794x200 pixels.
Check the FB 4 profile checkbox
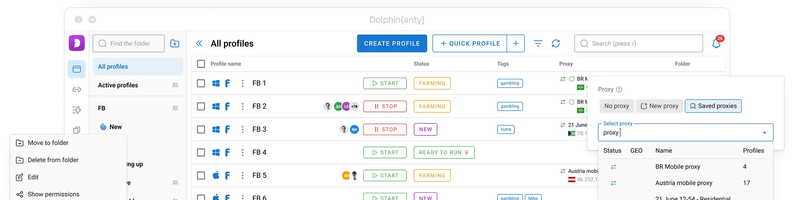tap(201, 152)
